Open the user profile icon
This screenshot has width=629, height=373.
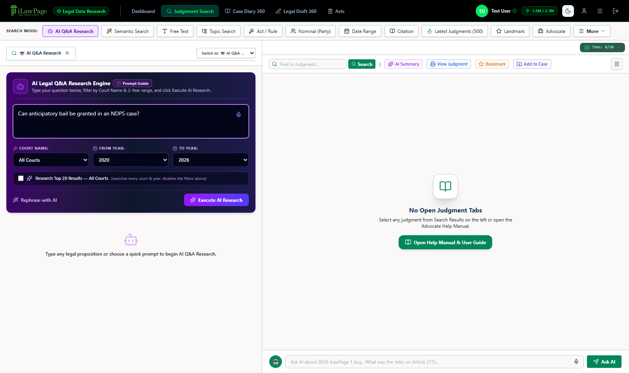click(584, 11)
